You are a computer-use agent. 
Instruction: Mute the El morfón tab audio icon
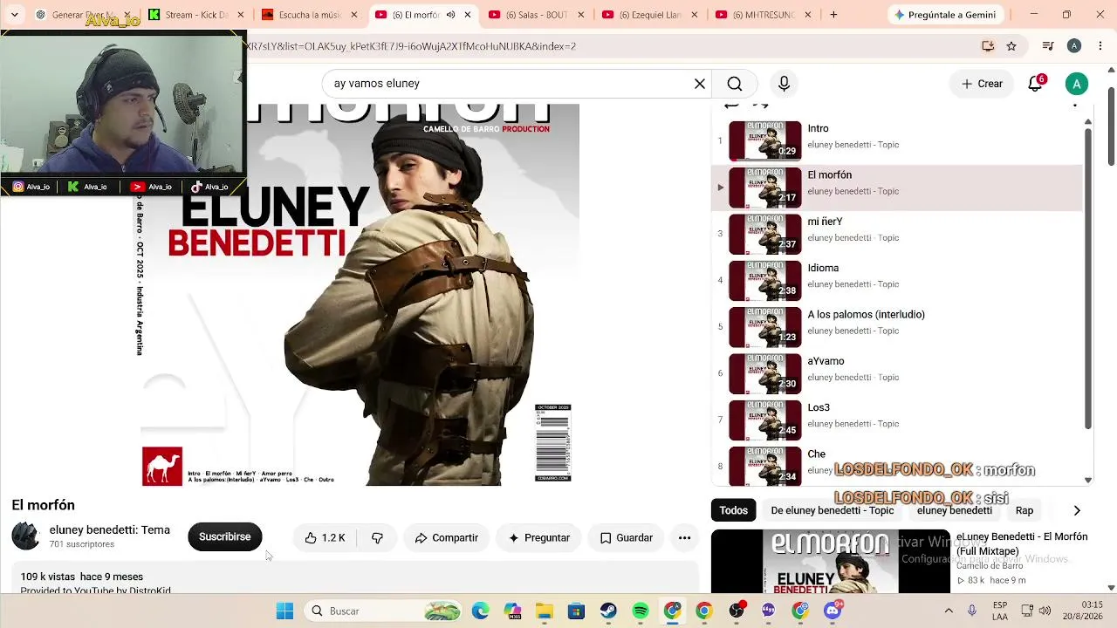(x=450, y=15)
